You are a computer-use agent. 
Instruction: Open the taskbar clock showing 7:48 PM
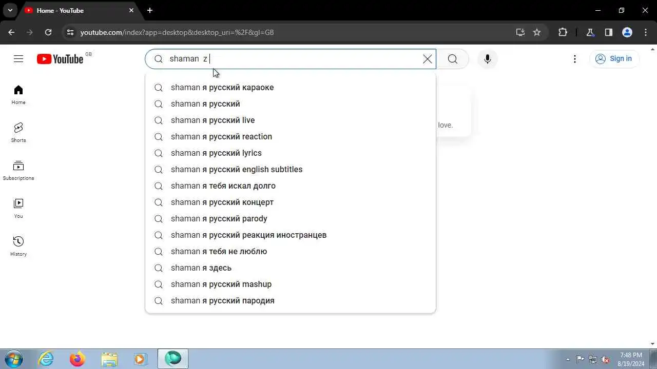(x=631, y=359)
